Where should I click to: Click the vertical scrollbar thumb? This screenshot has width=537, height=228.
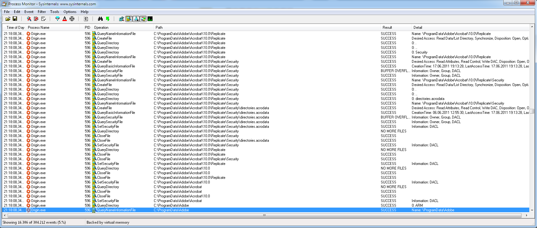(x=532, y=111)
